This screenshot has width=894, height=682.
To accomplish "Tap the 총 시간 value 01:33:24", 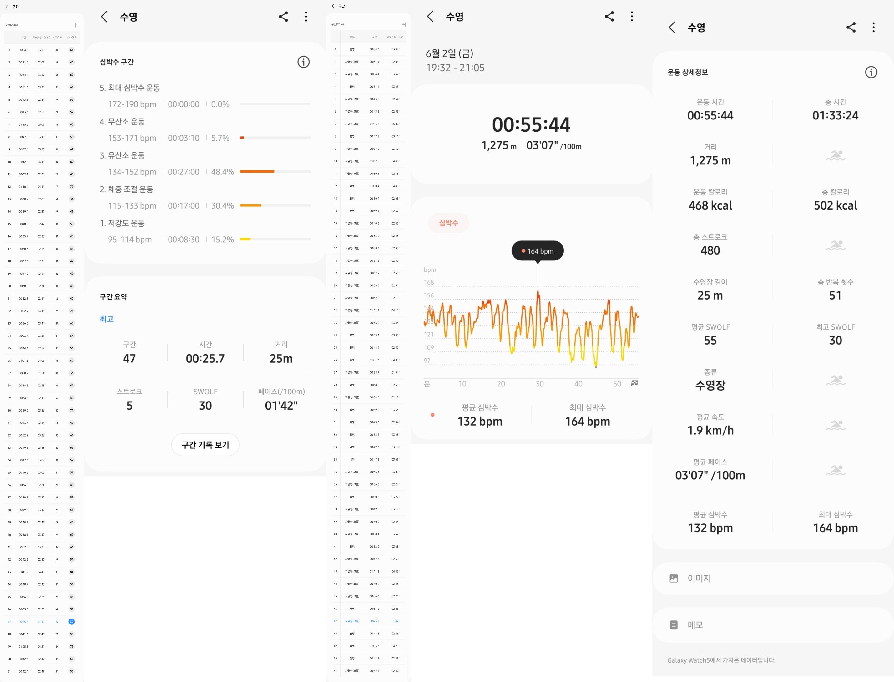I will tap(835, 116).
